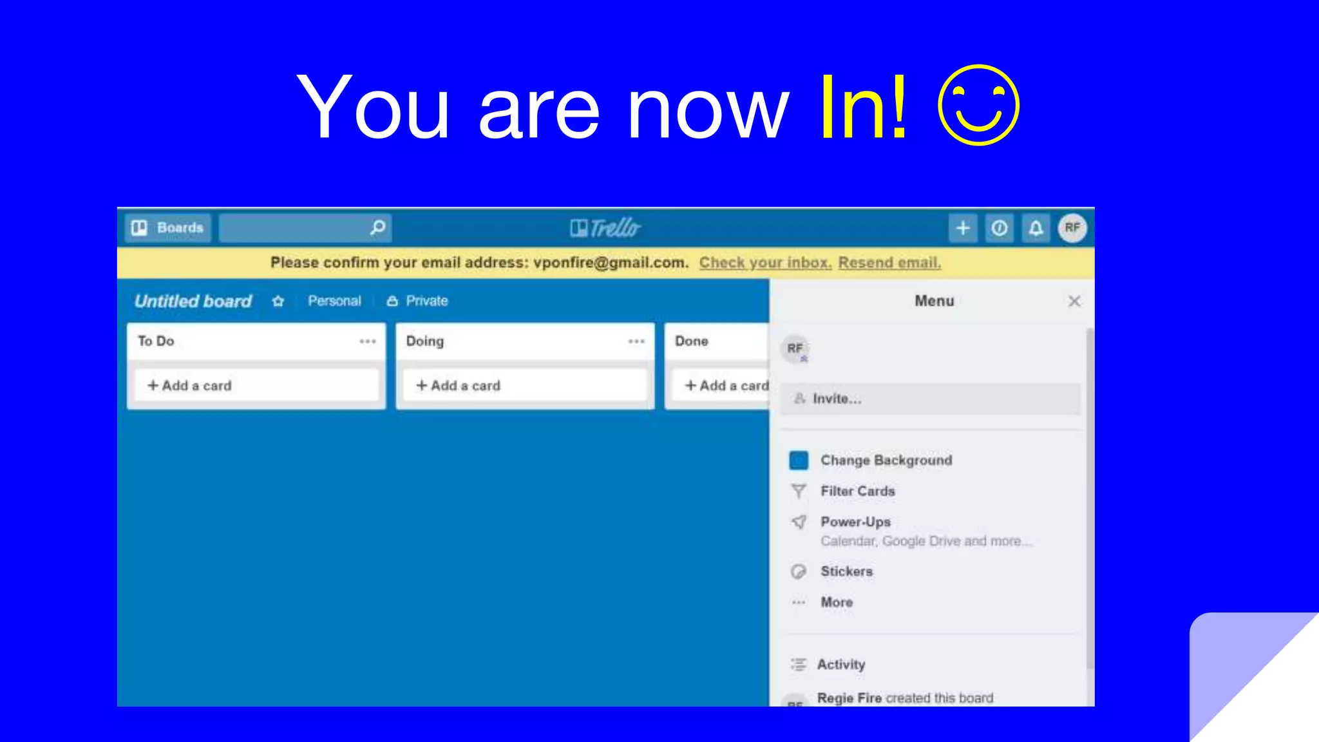This screenshot has height=742, width=1319.
Task: Open the RF account avatar in header
Action: [x=1072, y=228]
